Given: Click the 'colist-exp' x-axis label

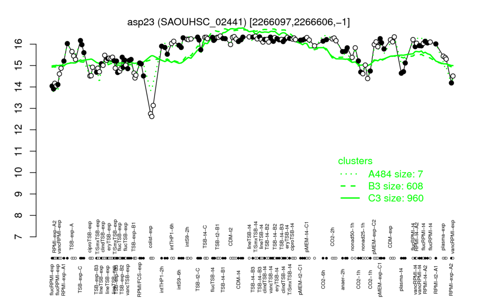Looking at the screenshot, I should (151, 237).
